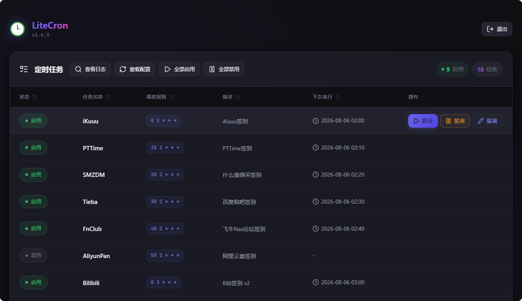Click 全部禁用 disable all button

(224, 69)
